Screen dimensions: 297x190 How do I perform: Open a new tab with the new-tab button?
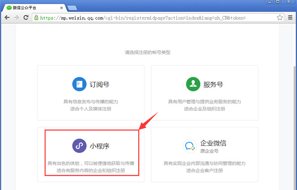pos(72,8)
